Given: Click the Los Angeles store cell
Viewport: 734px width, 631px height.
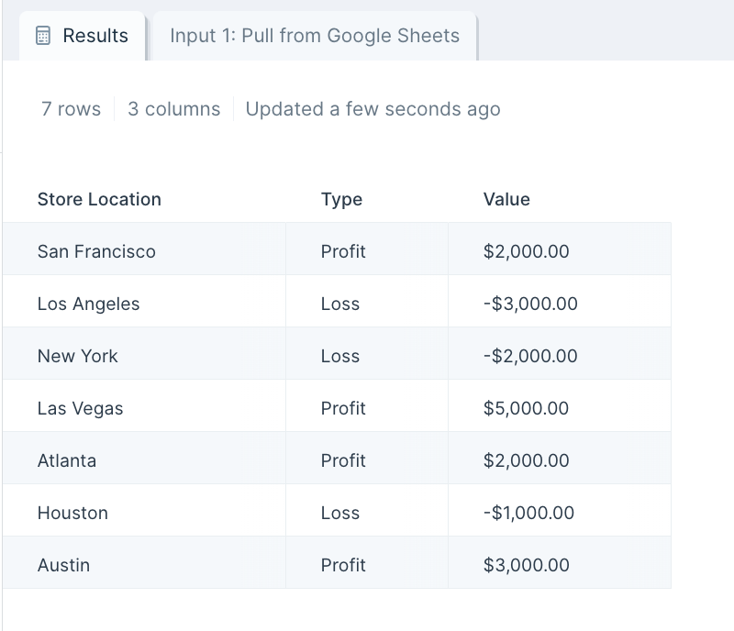Looking at the screenshot, I should tap(88, 304).
